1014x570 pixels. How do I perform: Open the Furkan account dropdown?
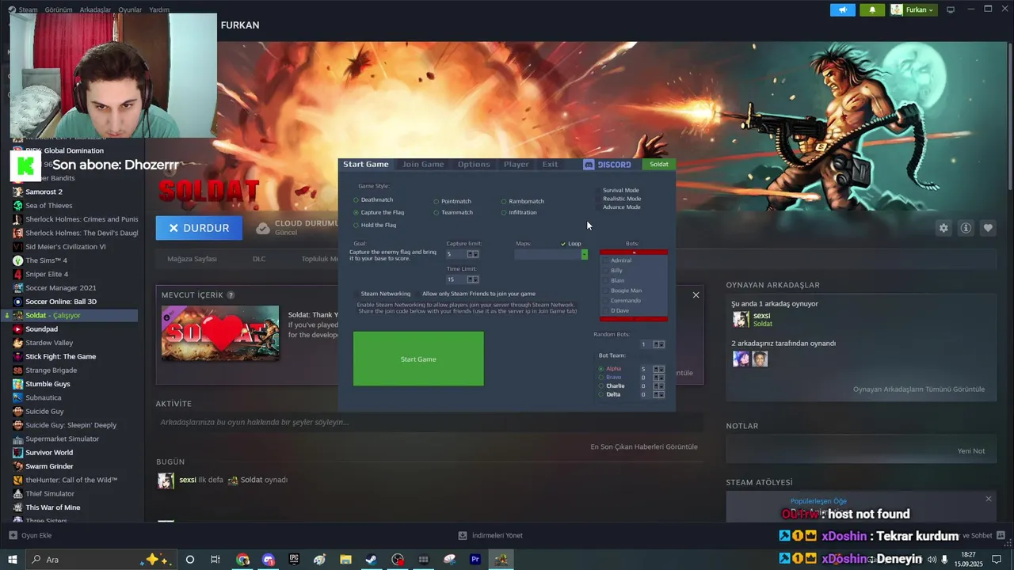pyautogui.click(x=913, y=9)
